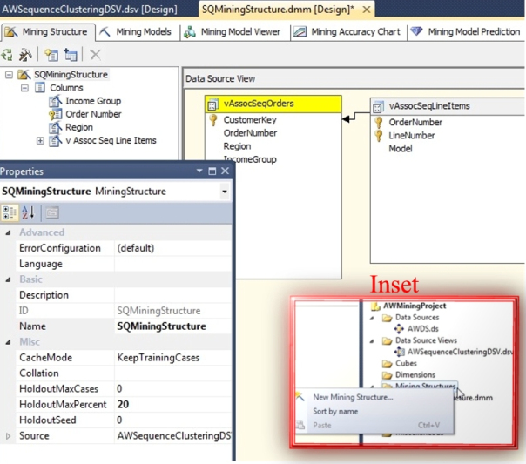Click the Region column icon
The height and width of the screenshot is (464, 526).
point(56,127)
